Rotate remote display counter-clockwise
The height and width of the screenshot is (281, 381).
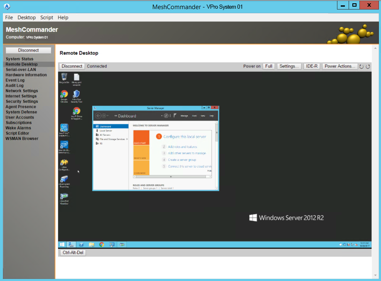click(x=361, y=66)
